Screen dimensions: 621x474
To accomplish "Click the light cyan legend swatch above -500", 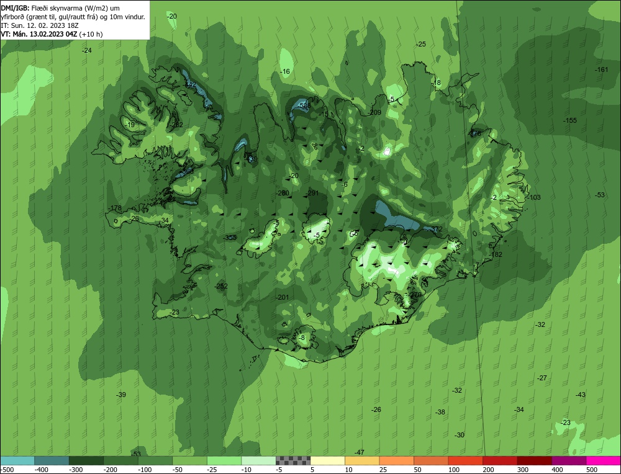I will [17, 460].
